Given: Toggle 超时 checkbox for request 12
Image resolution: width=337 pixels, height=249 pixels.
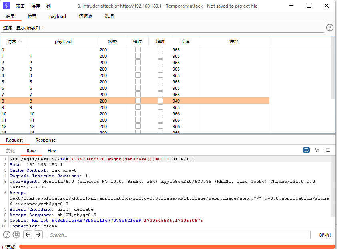Looking at the screenshot, I should coord(160,126).
